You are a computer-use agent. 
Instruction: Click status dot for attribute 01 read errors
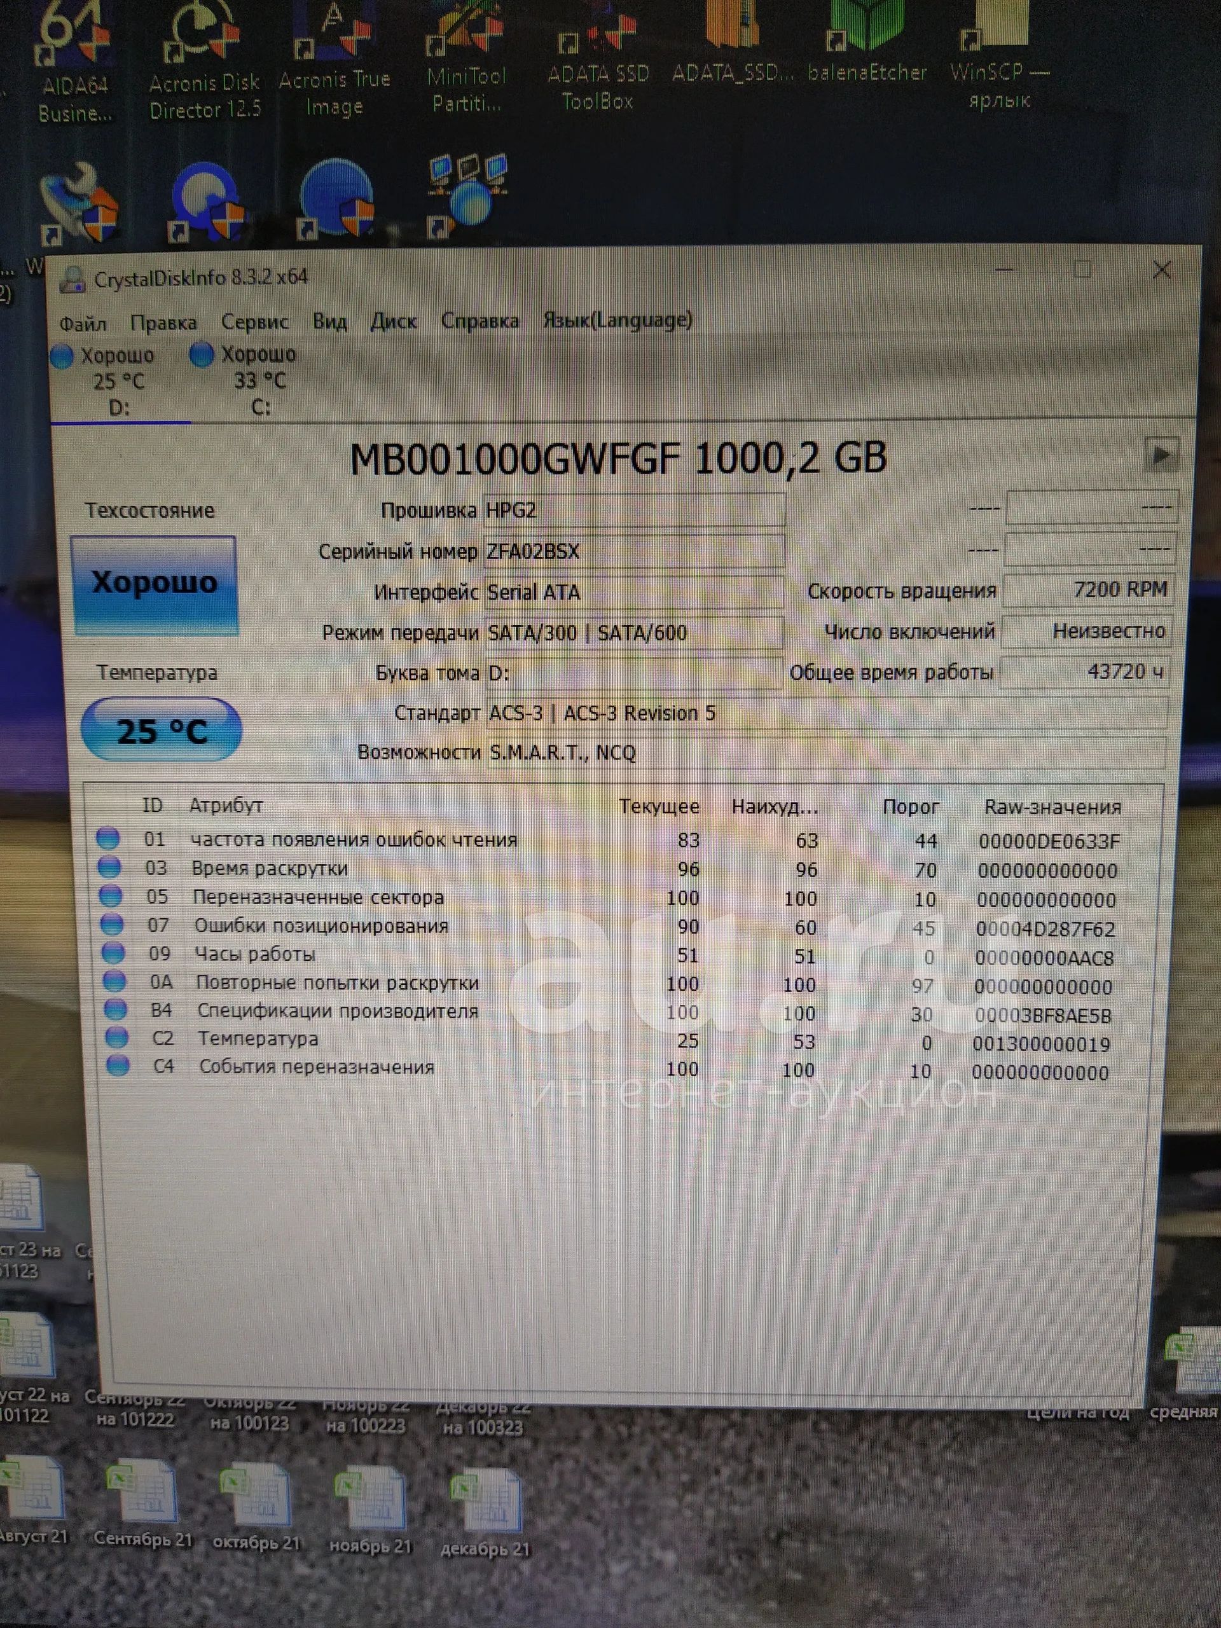[x=108, y=838]
